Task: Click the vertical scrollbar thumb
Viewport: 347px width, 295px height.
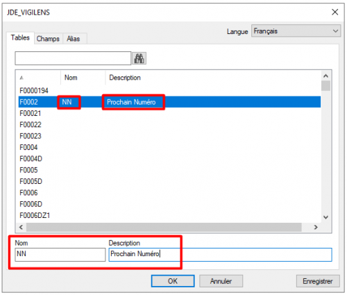Action: click(x=325, y=86)
